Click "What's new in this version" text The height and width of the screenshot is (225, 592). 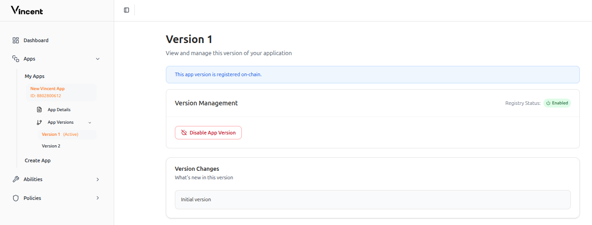pyautogui.click(x=204, y=177)
